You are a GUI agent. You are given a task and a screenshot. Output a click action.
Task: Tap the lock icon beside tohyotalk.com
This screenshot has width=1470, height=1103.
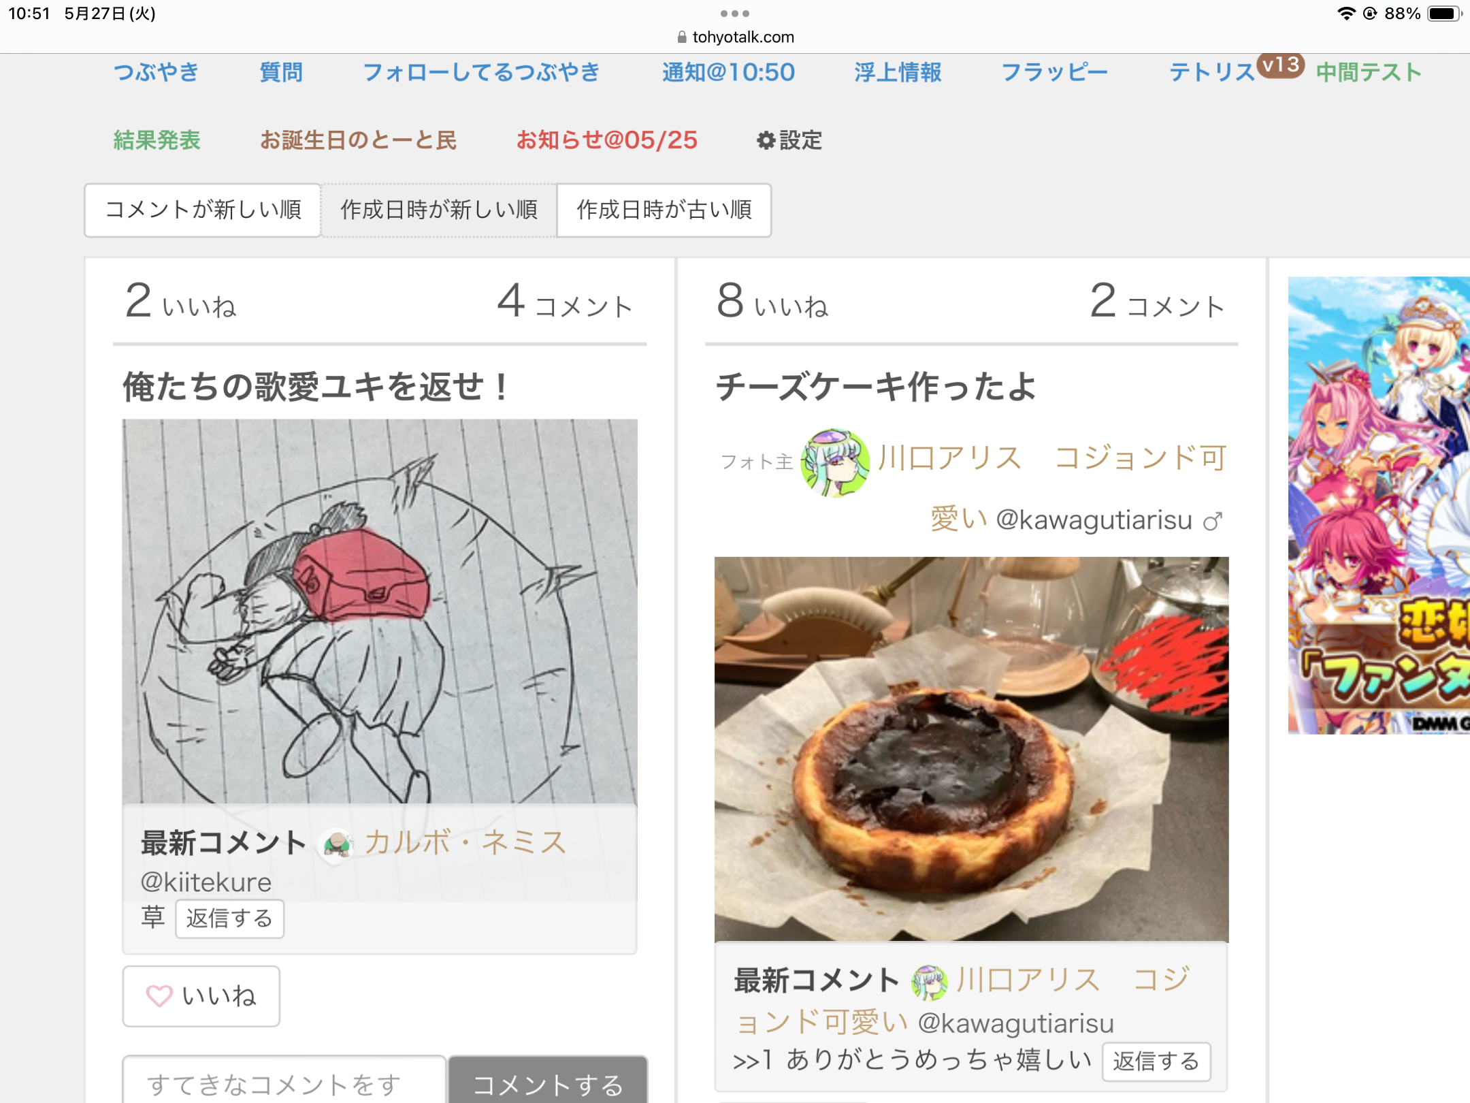point(682,37)
